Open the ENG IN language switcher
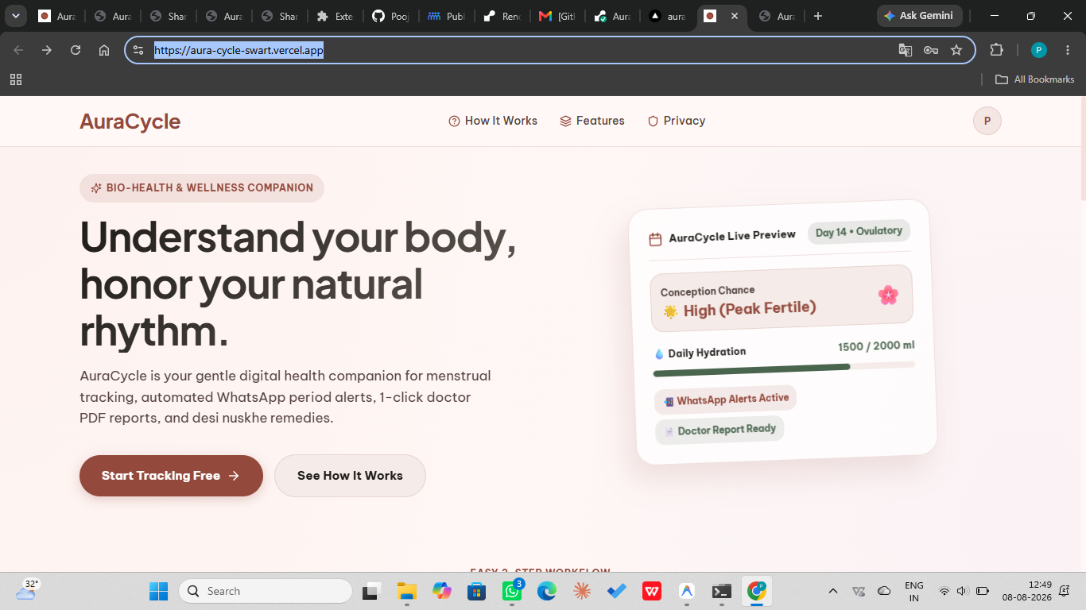This screenshot has width=1086, height=610. tap(914, 591)
